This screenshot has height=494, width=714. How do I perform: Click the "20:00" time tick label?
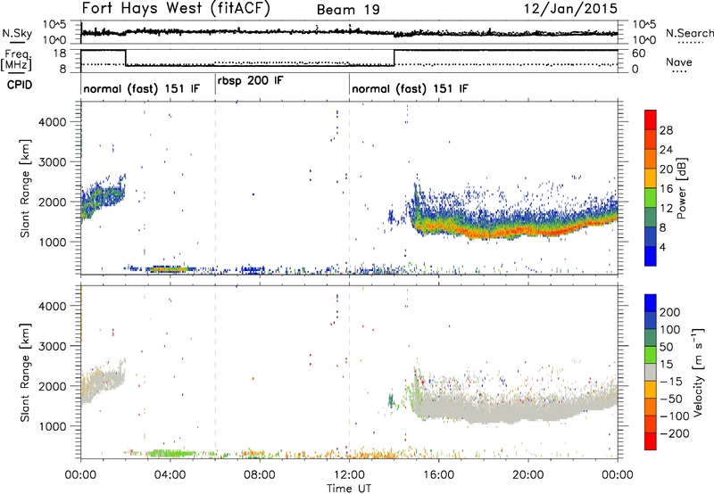click(x=527, y=475)
